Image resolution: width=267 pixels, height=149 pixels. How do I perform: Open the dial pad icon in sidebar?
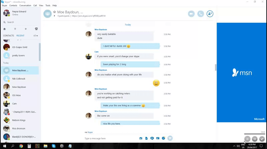(15, 29)
